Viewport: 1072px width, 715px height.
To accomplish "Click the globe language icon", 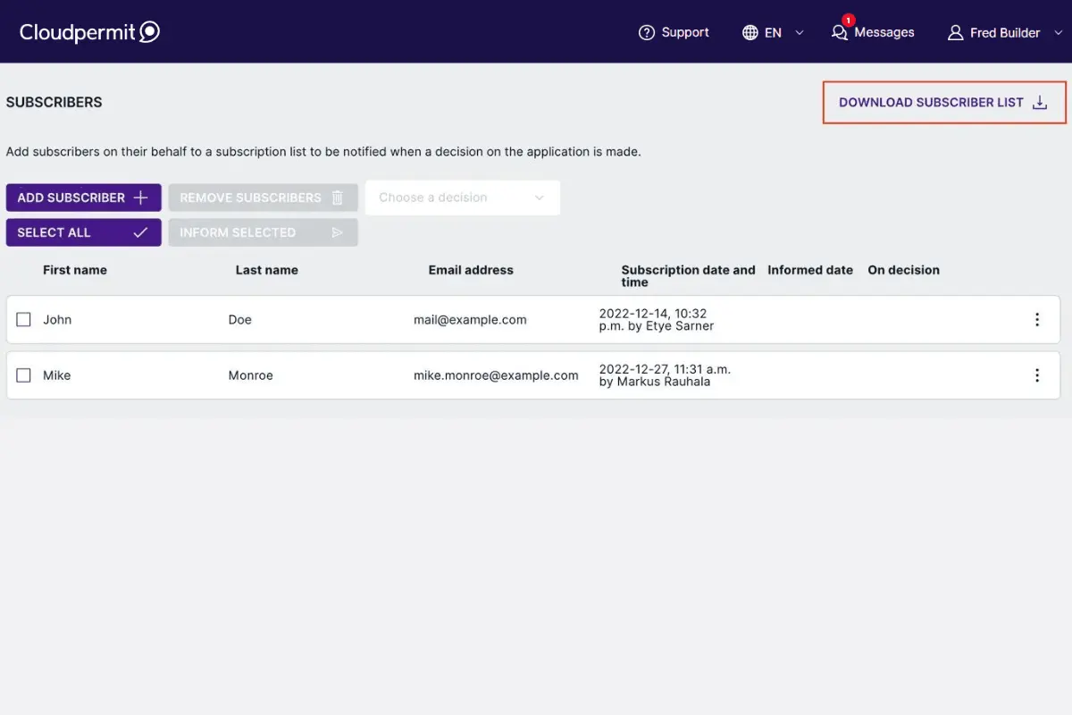I will (750, 32).
